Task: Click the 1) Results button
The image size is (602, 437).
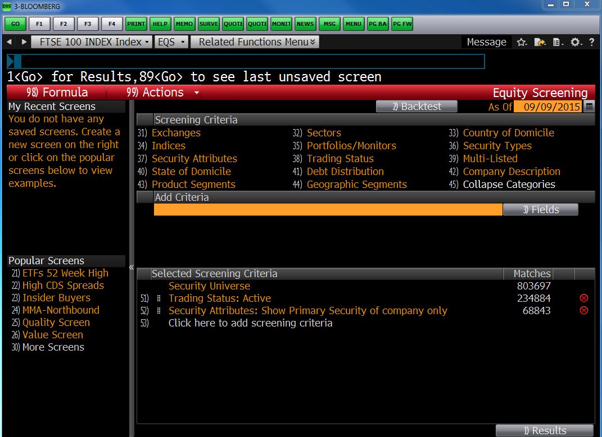Action: click(544, 430)
